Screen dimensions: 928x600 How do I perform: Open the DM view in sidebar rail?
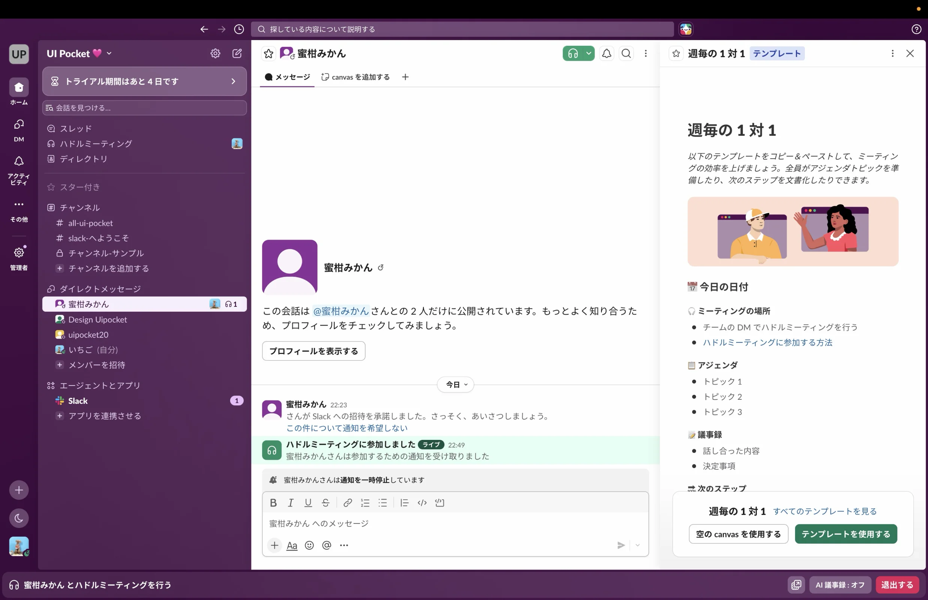click(x=19, y=130)
